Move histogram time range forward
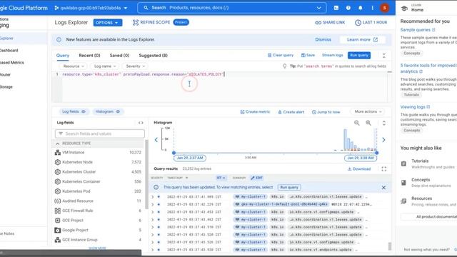 click(383, 140)
